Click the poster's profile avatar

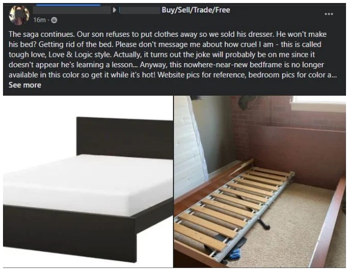pos(19,15)
